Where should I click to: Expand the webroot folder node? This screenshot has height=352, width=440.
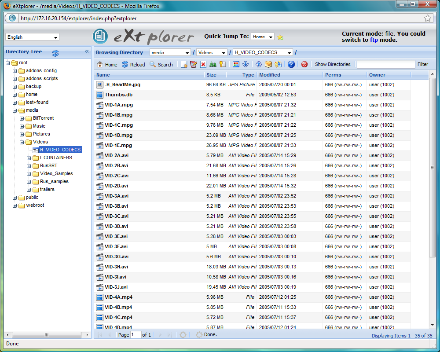(x=15, y=206)
